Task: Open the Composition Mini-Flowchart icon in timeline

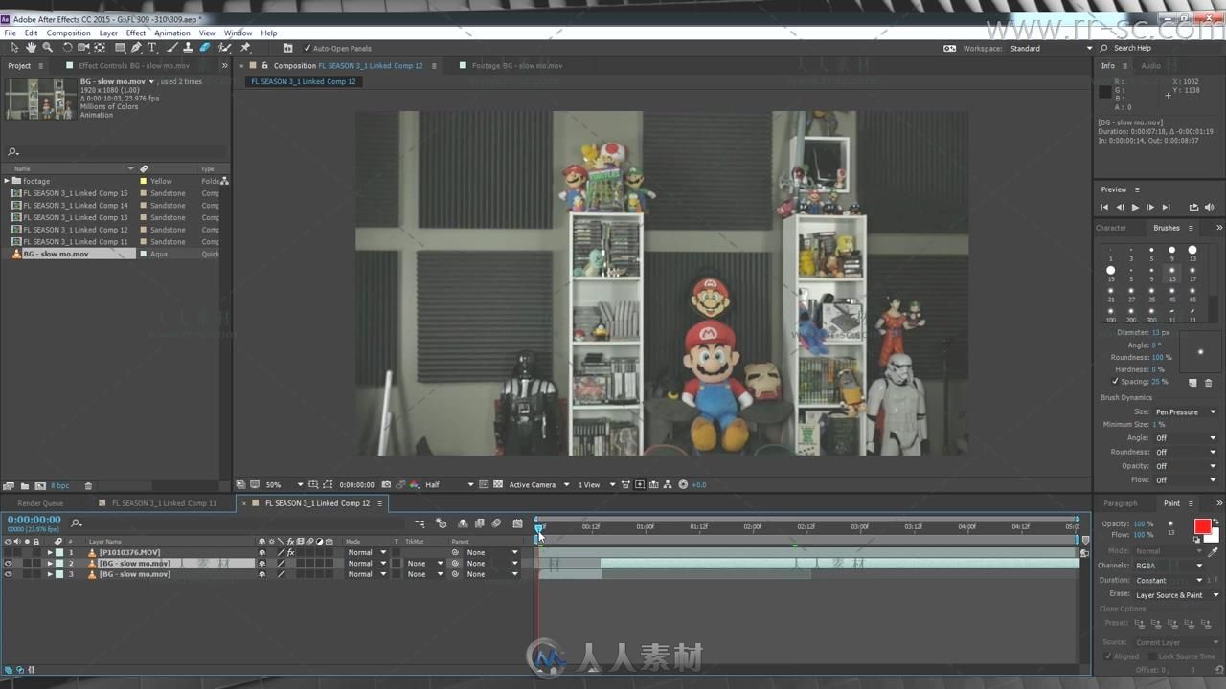Action: coord(420,523)
